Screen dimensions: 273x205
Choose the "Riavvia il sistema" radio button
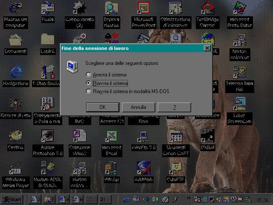89,83
